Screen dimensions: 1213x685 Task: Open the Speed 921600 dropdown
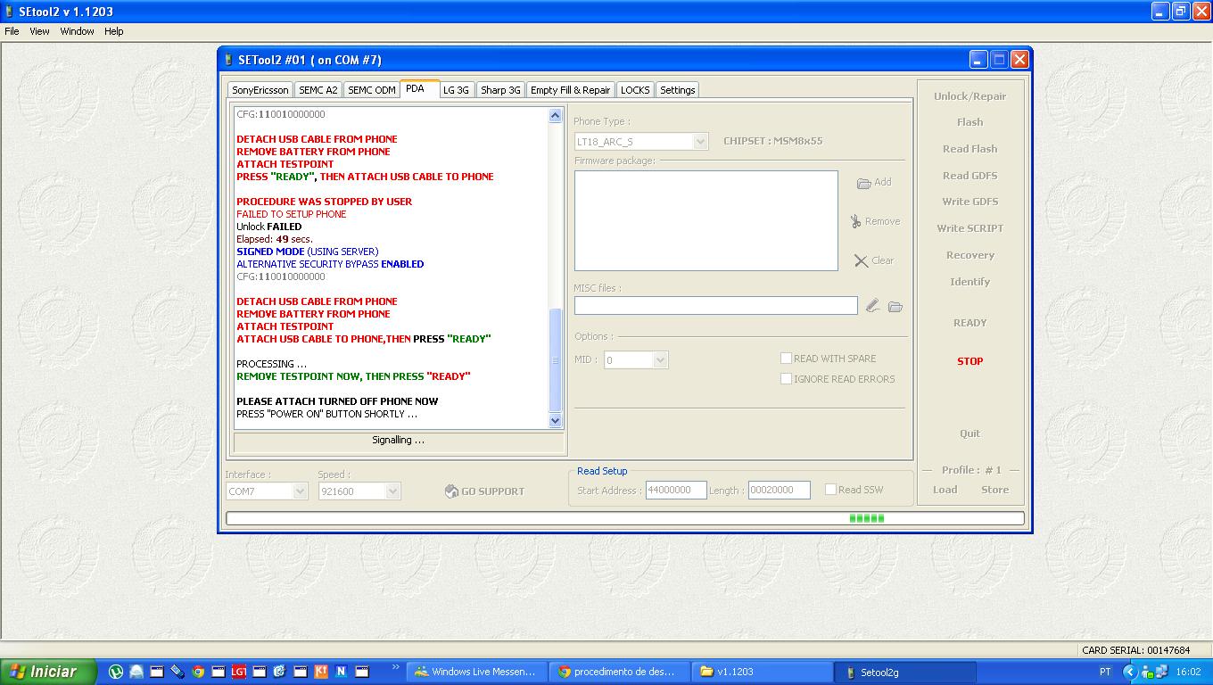pyautogui.click(x=392, y=491)
